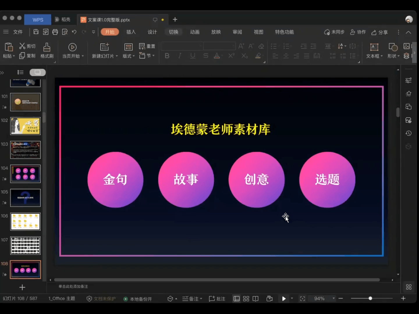Click the 粘贴 paste icon

point(9,47)
